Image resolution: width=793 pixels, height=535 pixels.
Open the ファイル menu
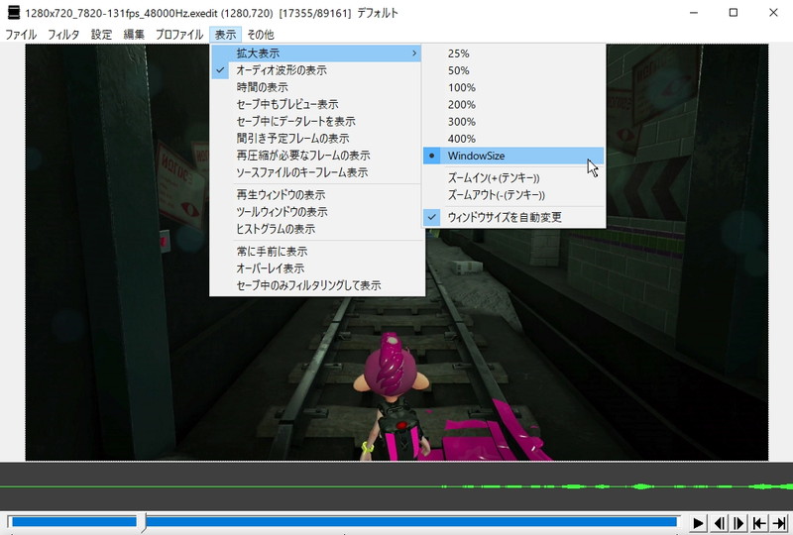coord(21,35)
